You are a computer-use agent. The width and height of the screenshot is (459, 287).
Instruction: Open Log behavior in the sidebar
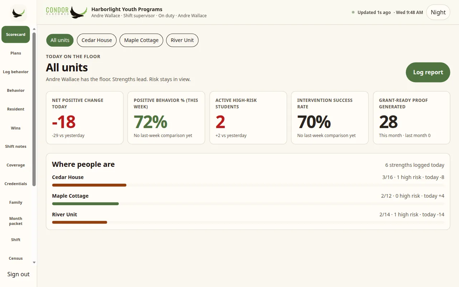[x=16, y=72]
